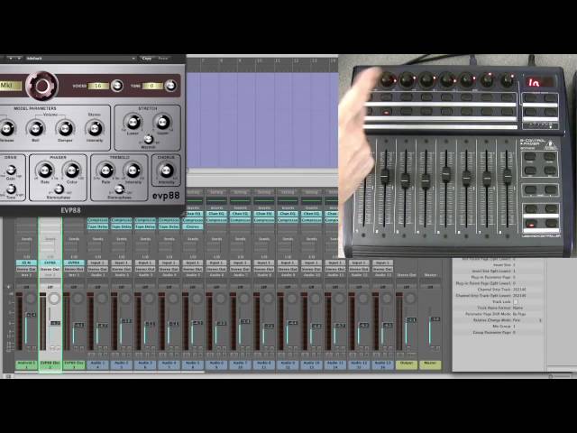Viewport: 577px width, 433px height.
Task: Click the Chorus Intensity knob
Action: click(166, 170)
